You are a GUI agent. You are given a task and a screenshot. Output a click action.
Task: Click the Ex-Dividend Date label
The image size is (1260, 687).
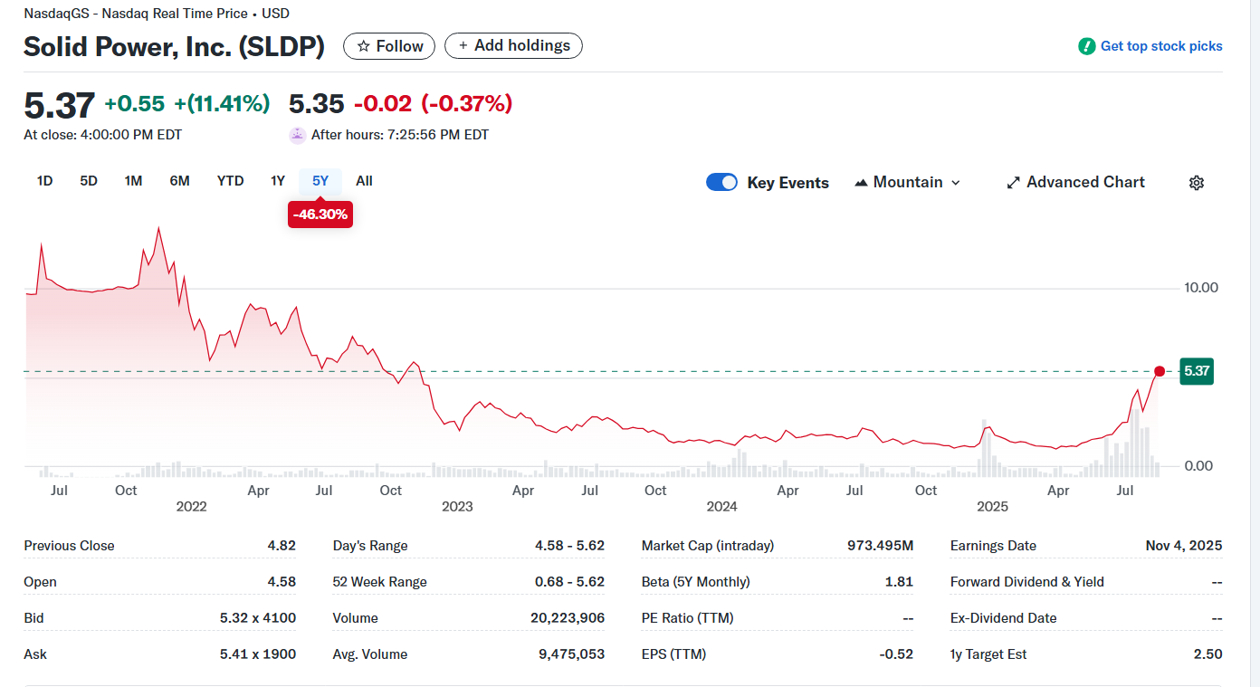[x=1004, y=618]
